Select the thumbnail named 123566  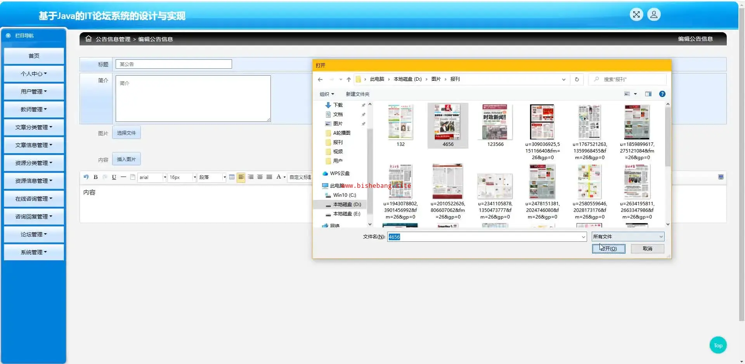pos(495,126)
